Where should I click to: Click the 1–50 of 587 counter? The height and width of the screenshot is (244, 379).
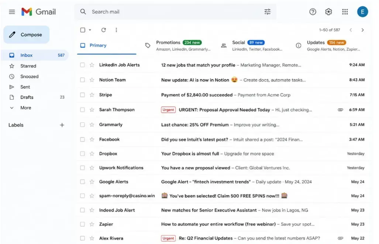(x=330, y=30)
